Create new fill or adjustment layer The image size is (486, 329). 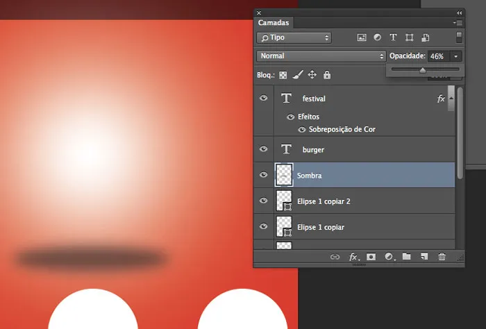pos(389,257)
